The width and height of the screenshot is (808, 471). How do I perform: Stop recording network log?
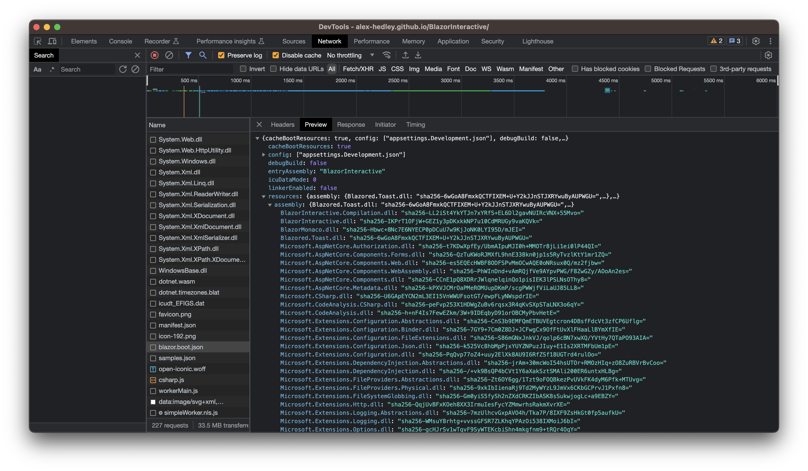click(155, 55)
